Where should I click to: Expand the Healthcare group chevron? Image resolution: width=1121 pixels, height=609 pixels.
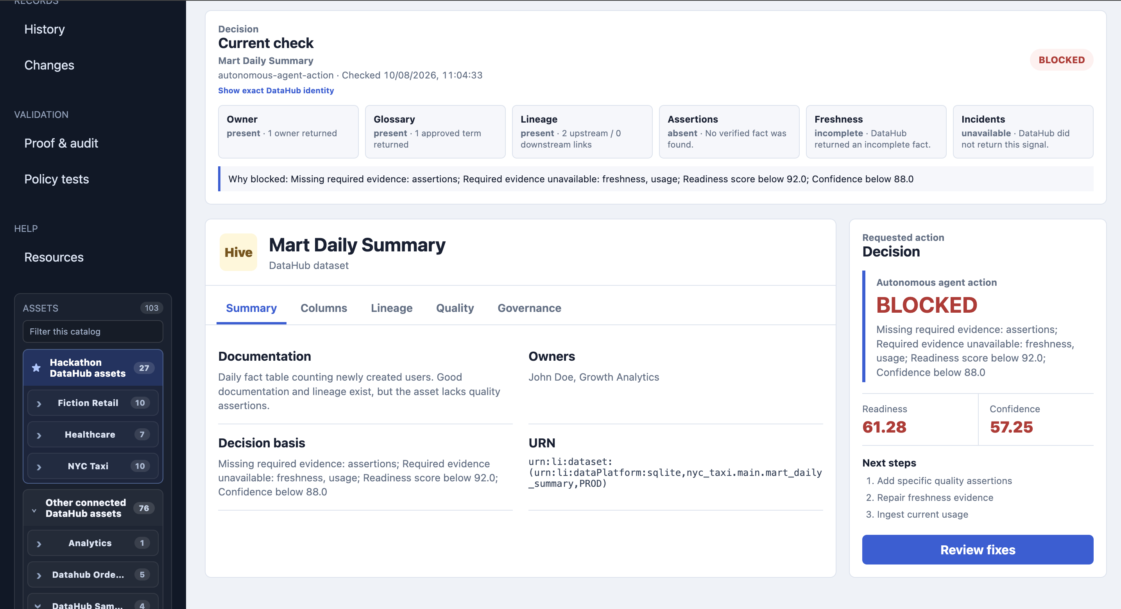tap(39, 435)
